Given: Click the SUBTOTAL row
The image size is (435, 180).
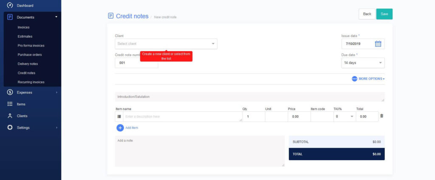Looking at the screenshot, I should pos(337,142).
